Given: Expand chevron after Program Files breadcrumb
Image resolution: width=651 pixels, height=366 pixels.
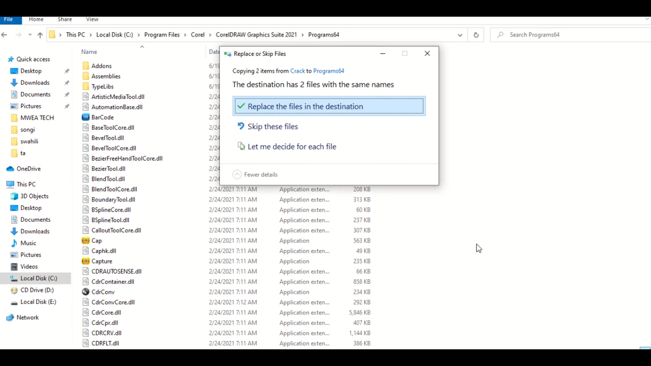Looking at the screenshot, I should (185, 35).
